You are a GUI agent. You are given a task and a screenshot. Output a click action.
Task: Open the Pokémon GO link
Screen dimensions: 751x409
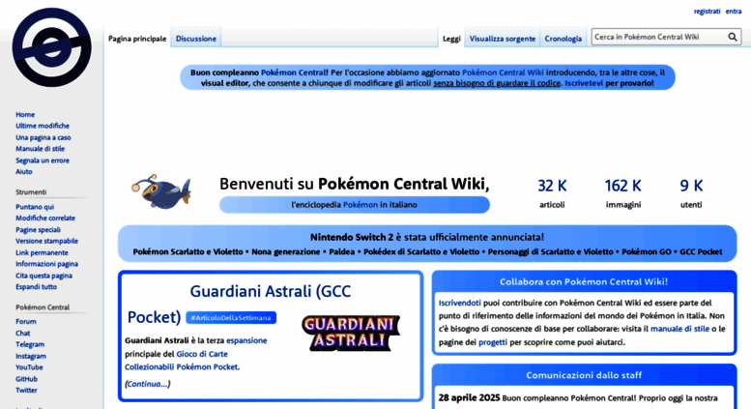646,252
